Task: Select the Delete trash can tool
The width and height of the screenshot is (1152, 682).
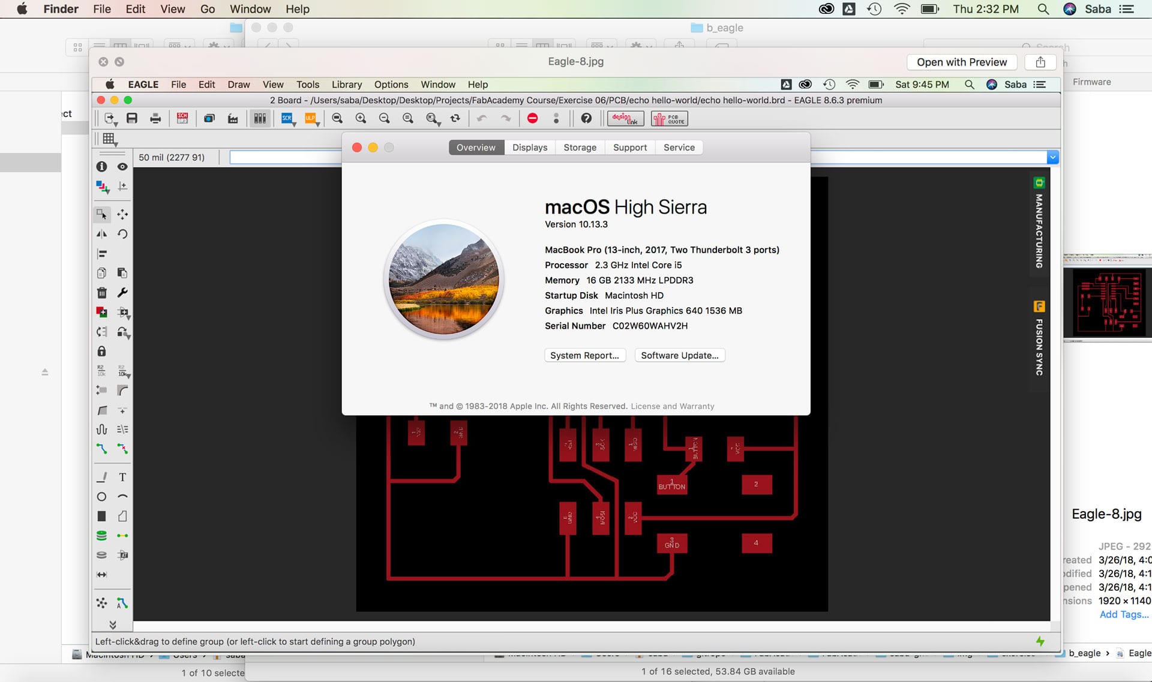Action: 101,293
